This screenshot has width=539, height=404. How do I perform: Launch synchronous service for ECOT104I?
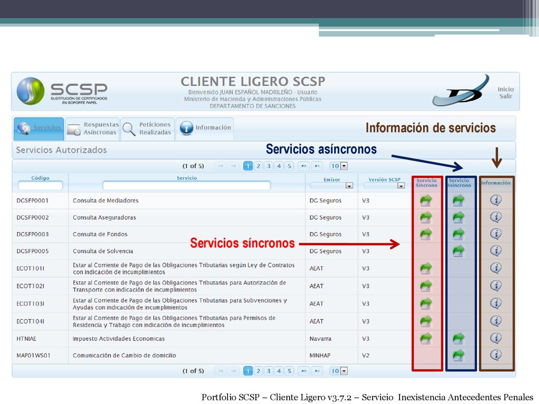(x=426, y=321)
